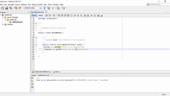170x96 pixels.
Task: Collapse the holamundo package node
Action: tap(5, 20)
